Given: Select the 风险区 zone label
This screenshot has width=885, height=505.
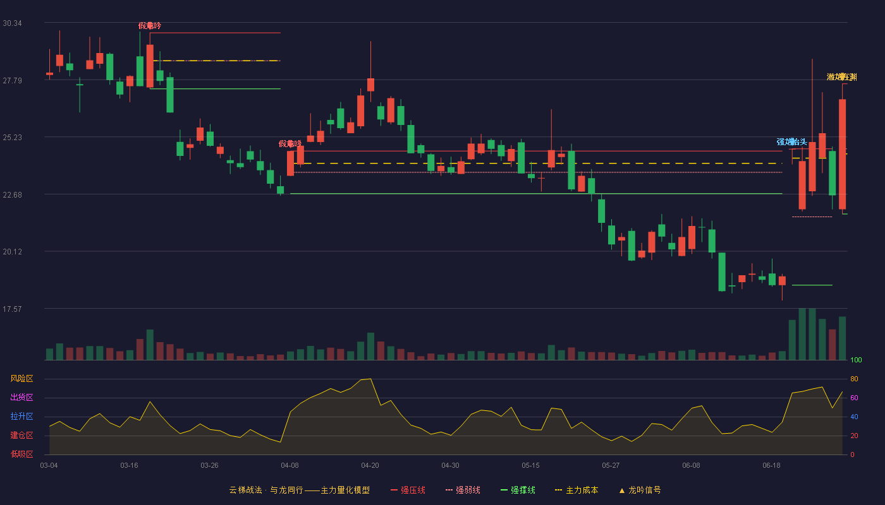Looking at the screenshot, I should point(21,379).
